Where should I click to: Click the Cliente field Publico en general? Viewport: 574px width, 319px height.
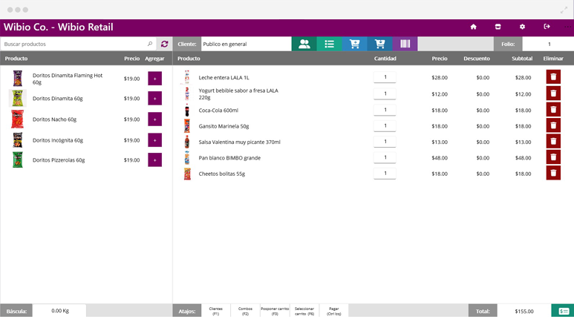pyautogui.click(x=246, y=44)
